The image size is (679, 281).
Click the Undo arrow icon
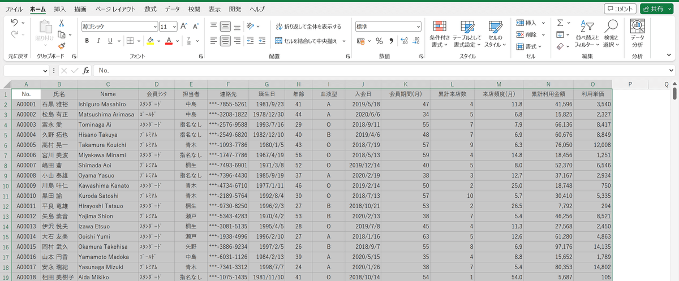point(15,23)
